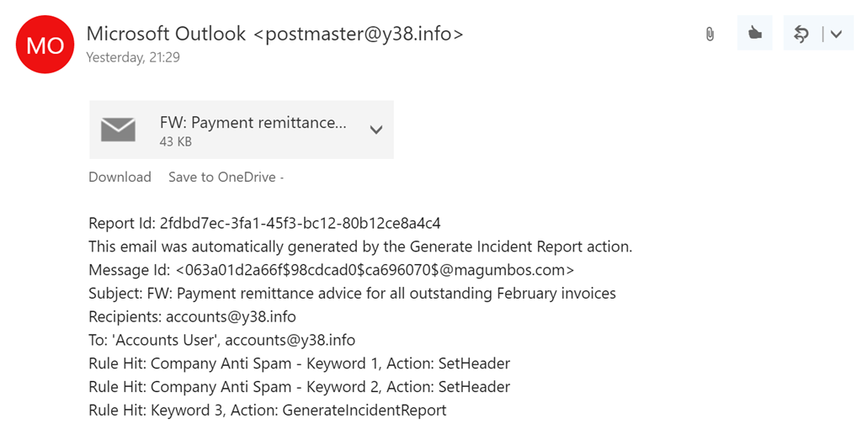Viewport: 862px width, 440px height.
Task: Click the red MO sender avatar
Action: [x=45, y=45]
